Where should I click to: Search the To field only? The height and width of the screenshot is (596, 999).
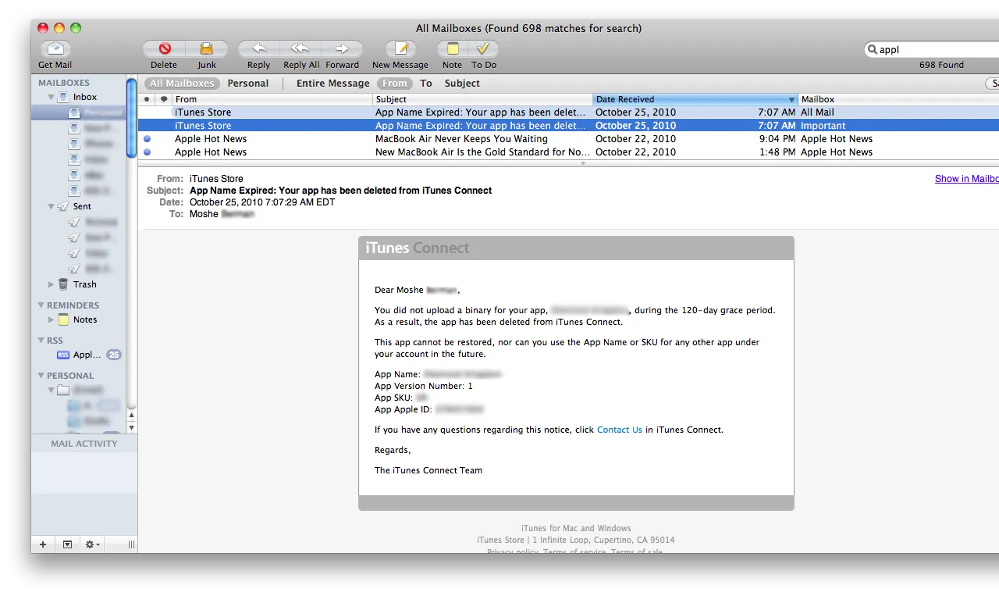pyautogui.click(x=426, y=84)
